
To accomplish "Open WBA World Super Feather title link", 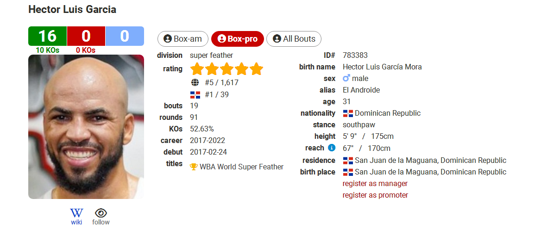I will click(241, 167).
